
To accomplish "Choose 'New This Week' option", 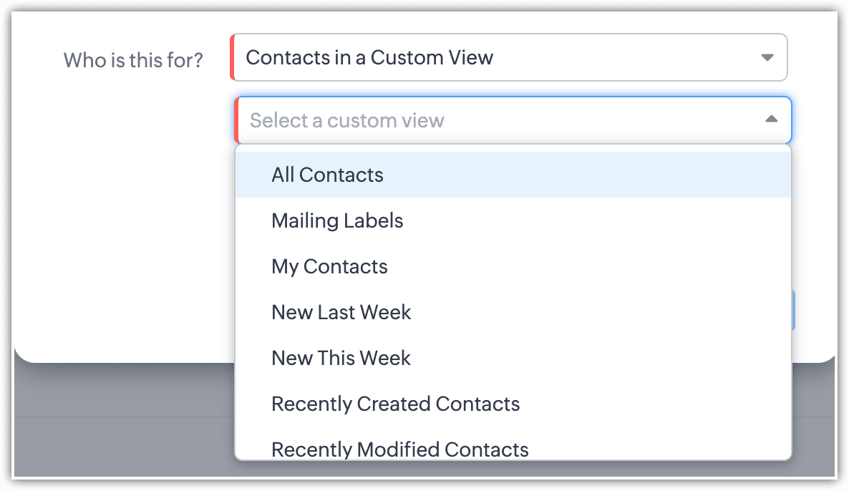I will point(341,359).
